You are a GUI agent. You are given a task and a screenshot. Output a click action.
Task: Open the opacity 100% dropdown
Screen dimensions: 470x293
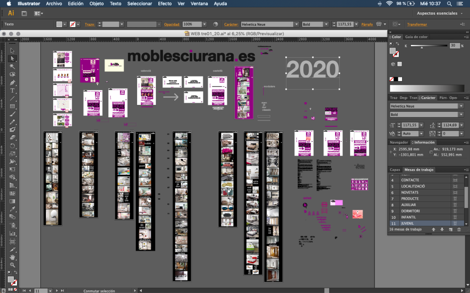pyautogui.click(x=204, y=24)
